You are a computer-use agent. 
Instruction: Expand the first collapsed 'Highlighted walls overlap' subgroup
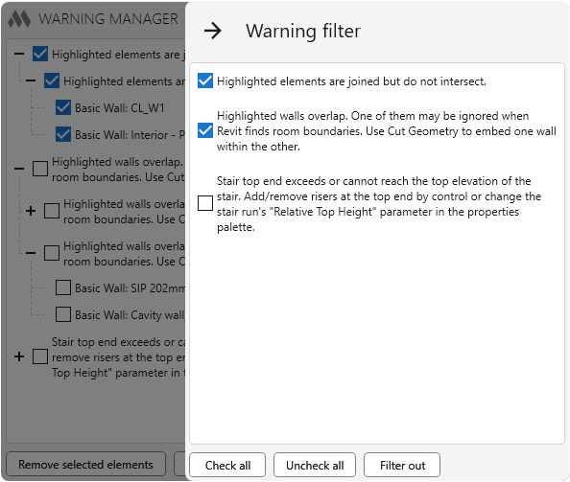pos(31,211)
